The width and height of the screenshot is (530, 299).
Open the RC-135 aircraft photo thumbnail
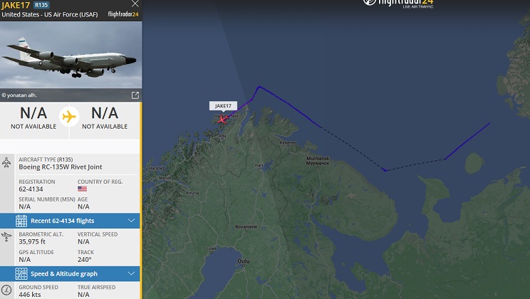pos(71,55)
